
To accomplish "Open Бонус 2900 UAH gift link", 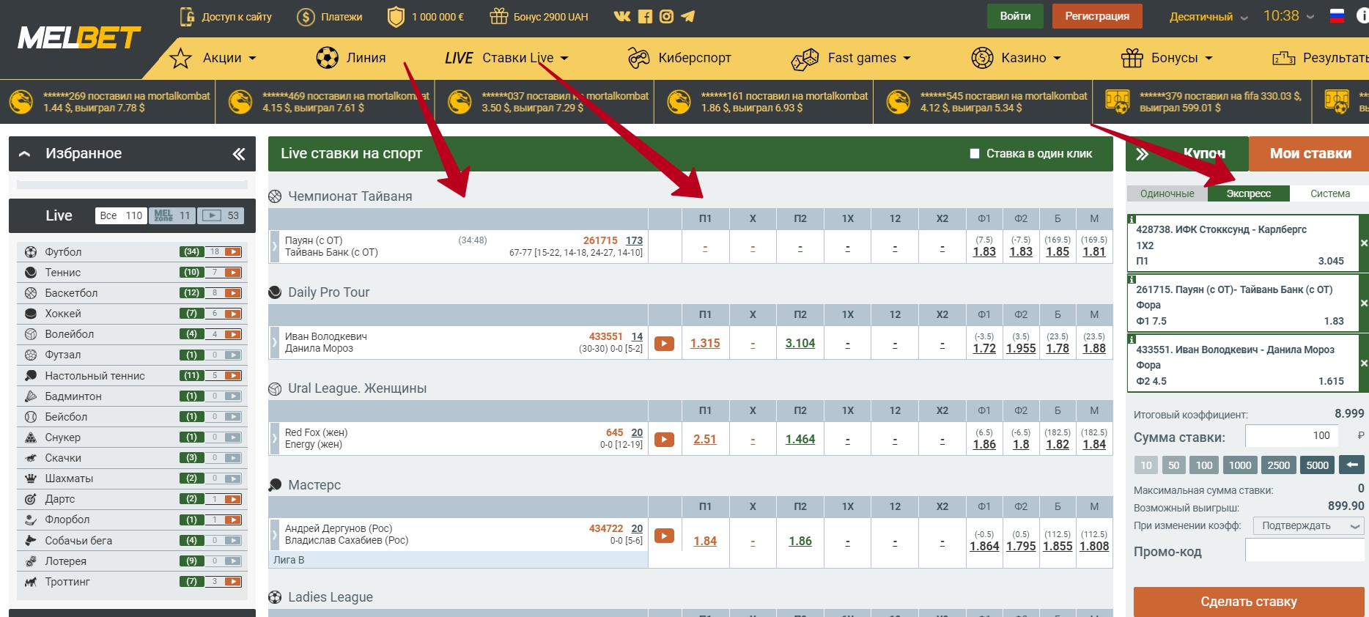I will (x=539, y=17).
